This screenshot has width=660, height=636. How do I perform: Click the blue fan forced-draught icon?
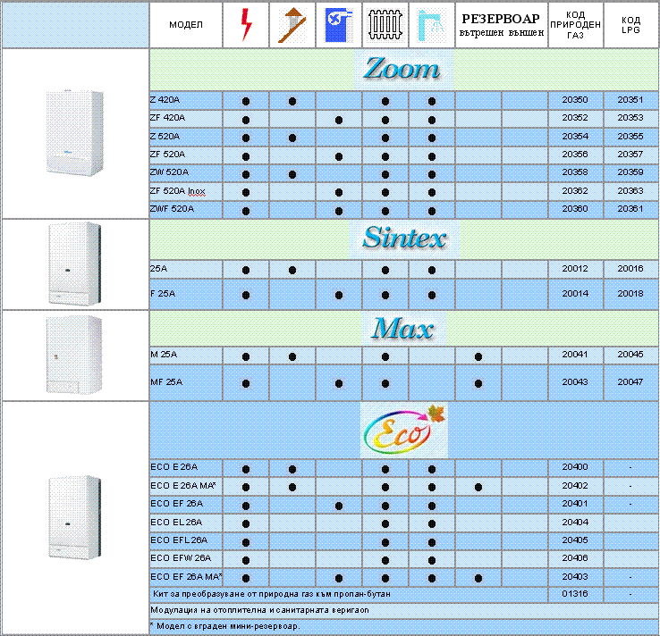point(339,25)
